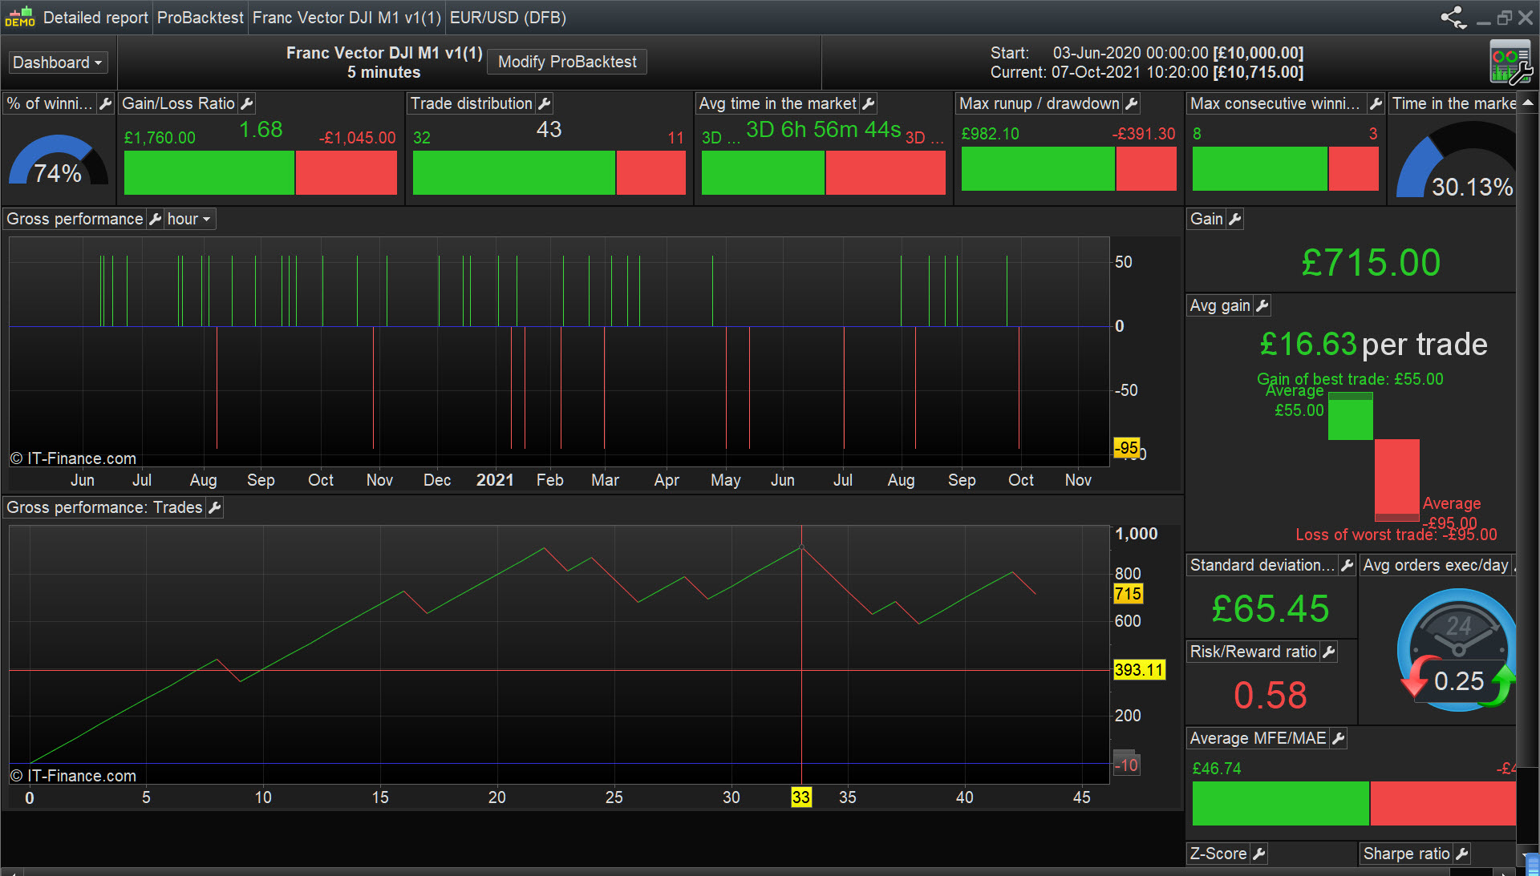Expand the hour period dropdown
The image size is (1540, 876).
[x=188, y=219]
